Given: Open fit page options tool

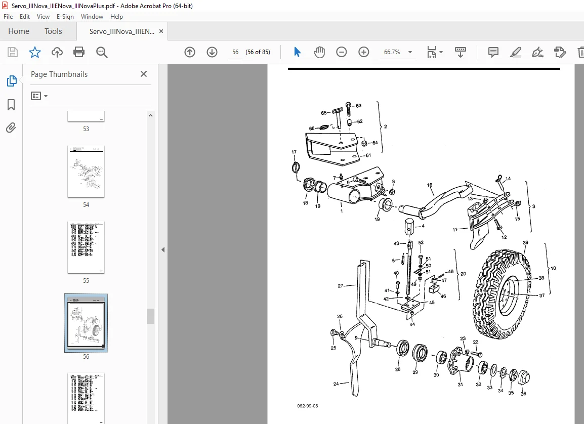Looking at the screenshot, I should [x=432, y=52].
